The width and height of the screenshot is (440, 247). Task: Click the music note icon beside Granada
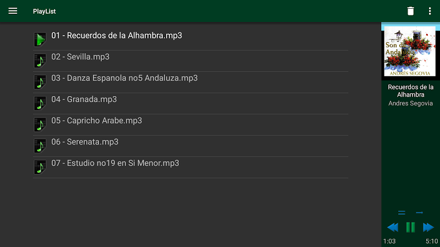coord(40,103)
